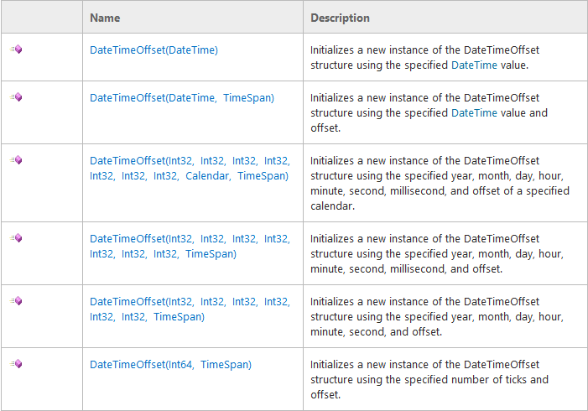The height and width of the screenshot is (411, 588).
Task: Open the constructor link containing Calendar parameter
Action: click(190, 168)
